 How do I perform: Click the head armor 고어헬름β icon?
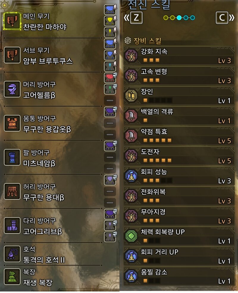coord(12,89)
